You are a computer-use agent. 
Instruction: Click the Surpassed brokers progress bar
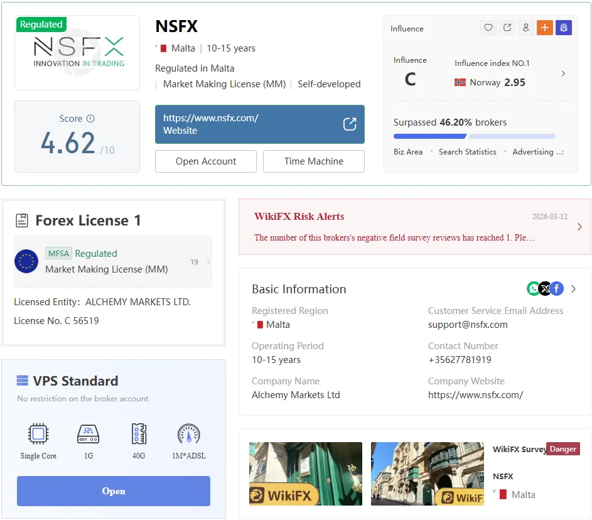(474, 136)
